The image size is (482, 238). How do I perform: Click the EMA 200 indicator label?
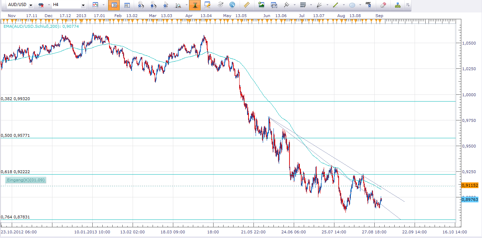pyautogui.click(x=40, y=26)
